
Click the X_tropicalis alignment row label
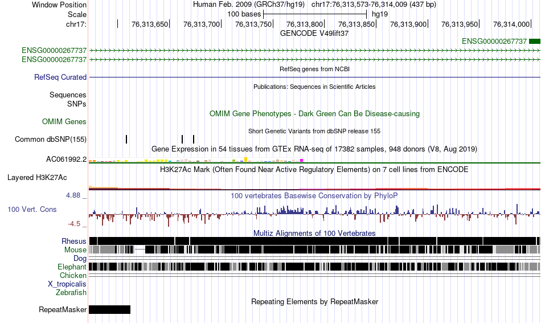tap(67, 284)
